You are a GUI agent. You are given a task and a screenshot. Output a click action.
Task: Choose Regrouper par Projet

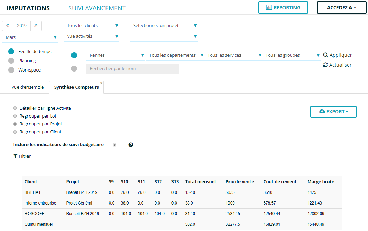15,124
